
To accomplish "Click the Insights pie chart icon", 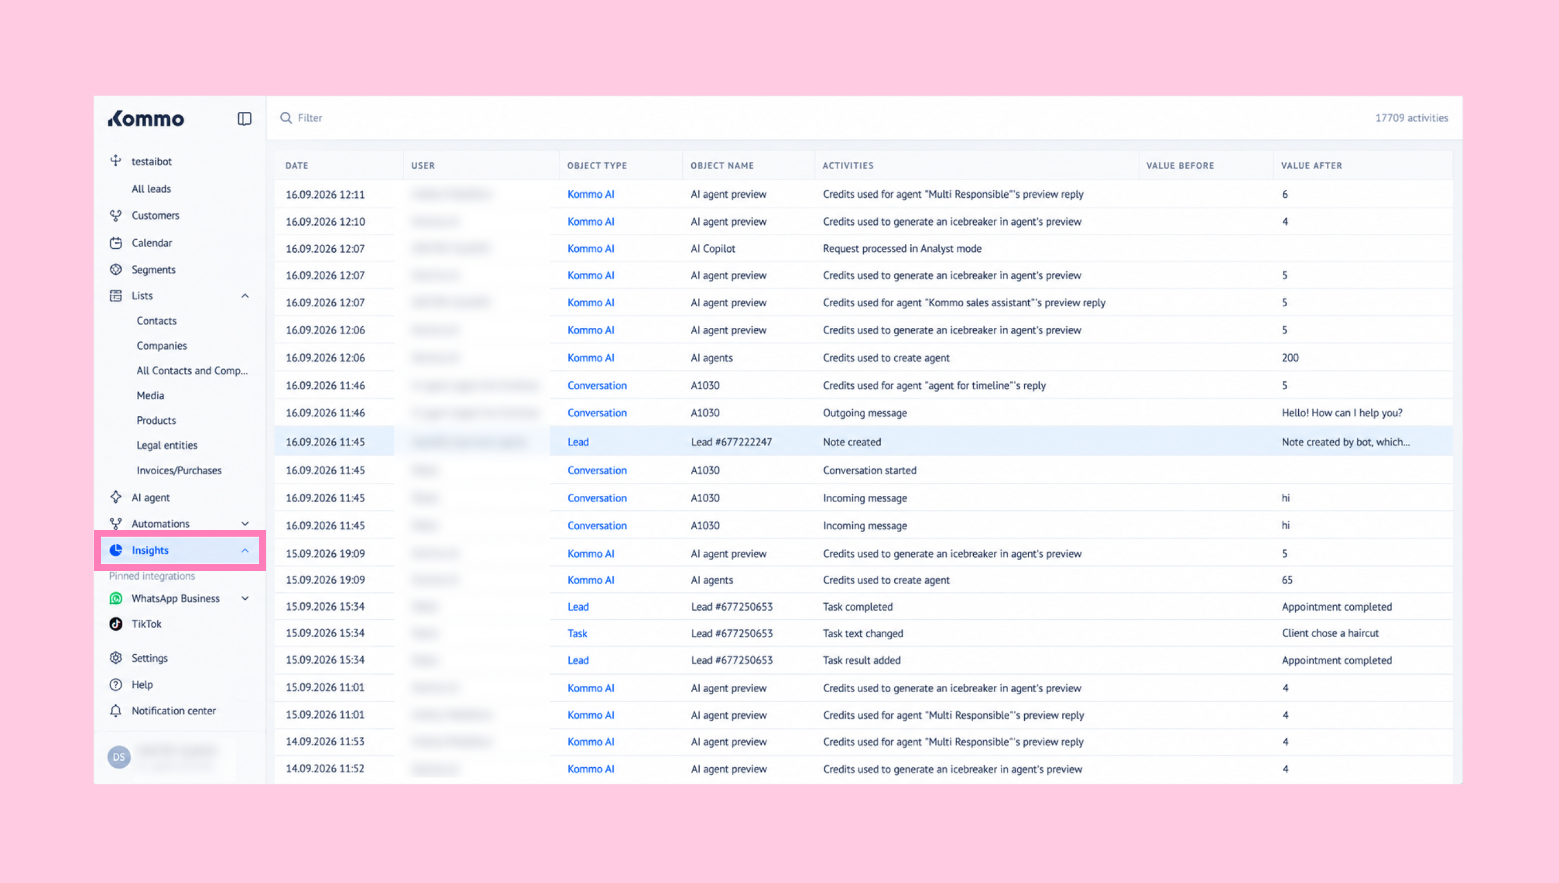I will [116, 550].
